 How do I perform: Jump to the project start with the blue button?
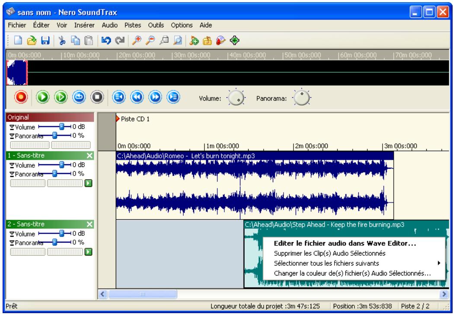tap(119, 97)
